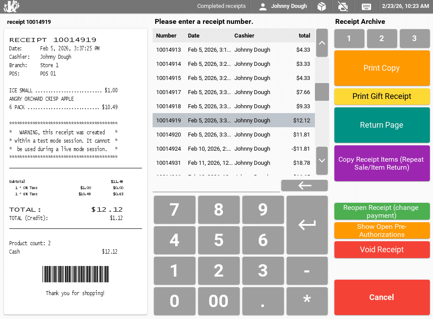This screenshot has width=433, height=319.
Task: Click the receipt list scrollbar thumb
Action: pos(322,92)
